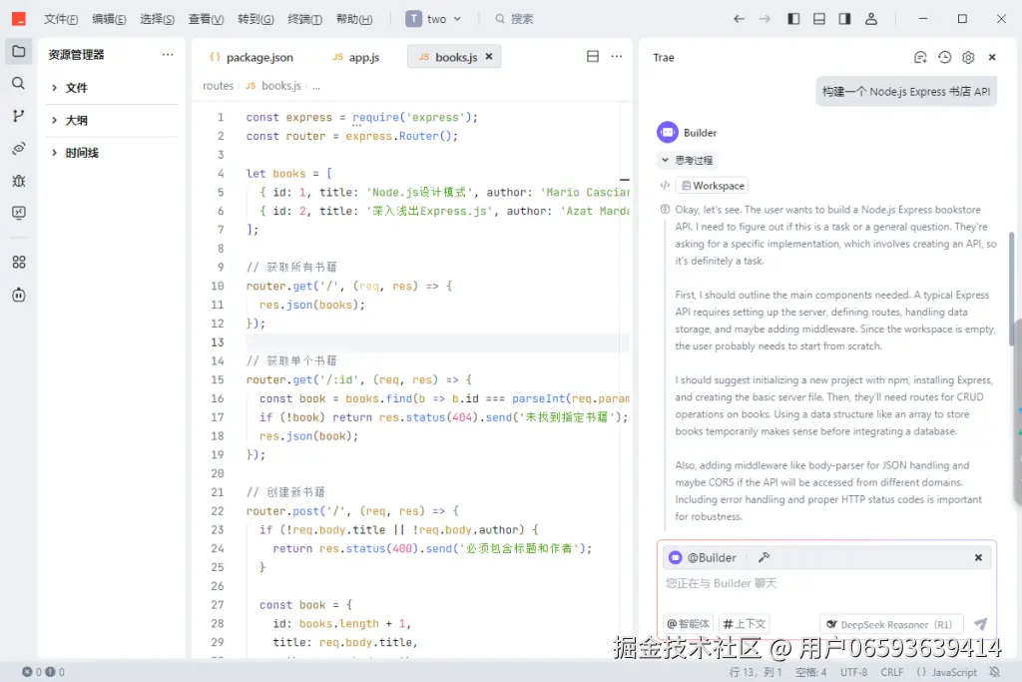
Task: Remove the @Builder agent tag
Action: pyautogui.click(x=978, y=557)
